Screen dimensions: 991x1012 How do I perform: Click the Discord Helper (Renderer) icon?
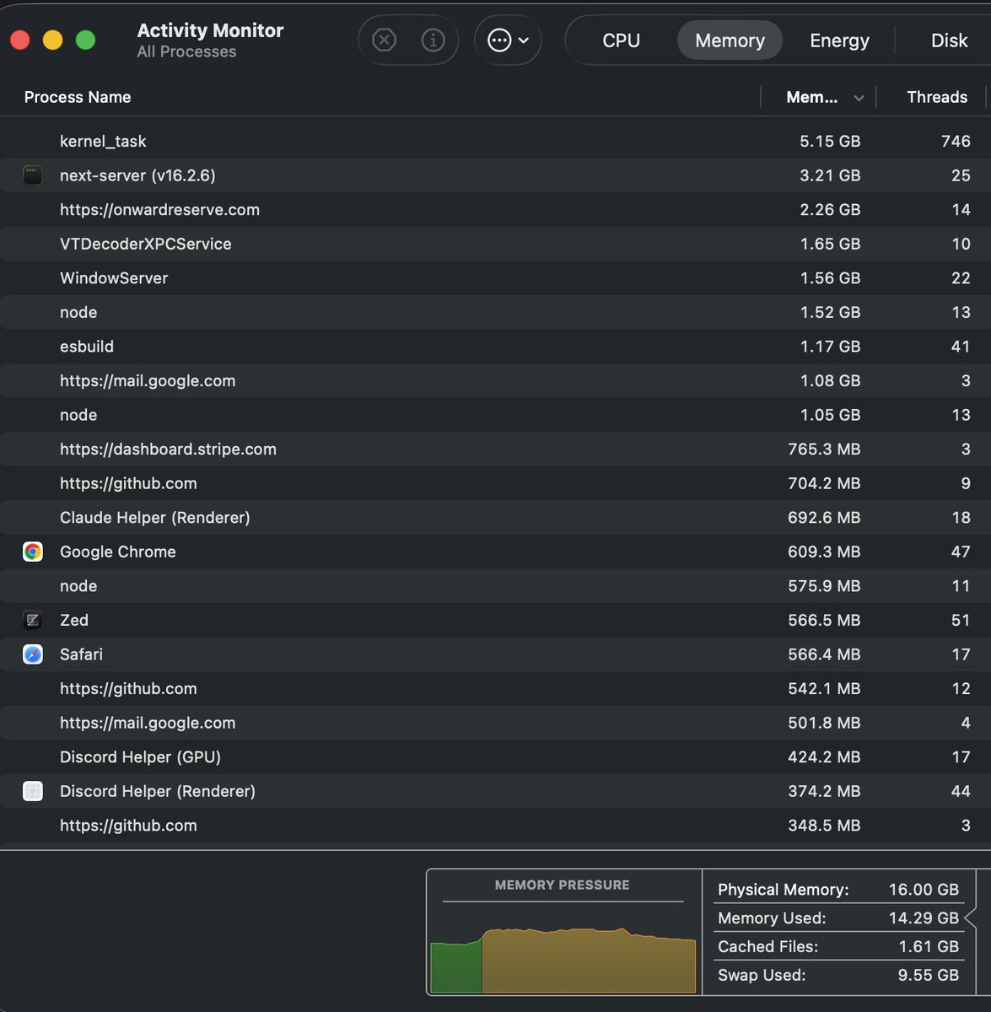33,791
